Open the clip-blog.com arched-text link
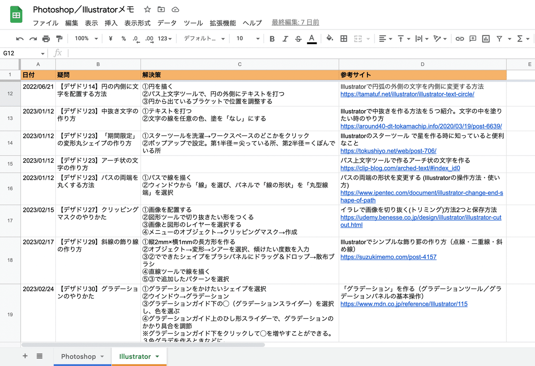 (400, 168)
